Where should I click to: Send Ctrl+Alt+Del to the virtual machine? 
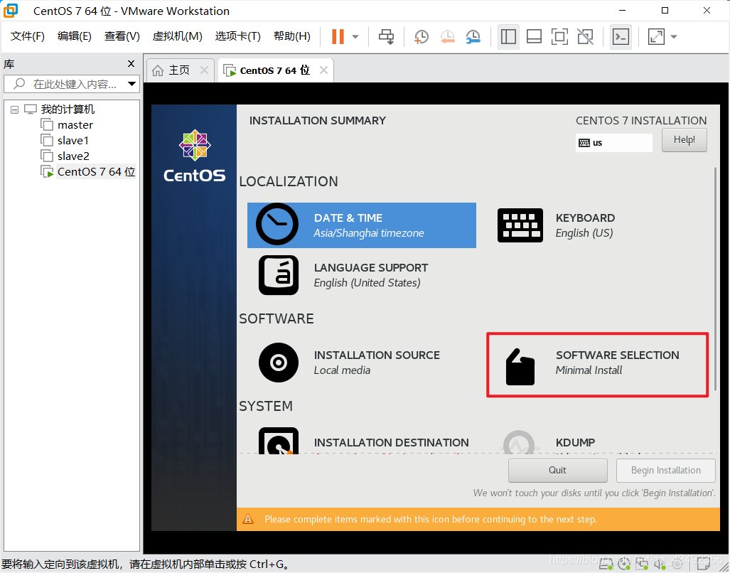[386, 37]
